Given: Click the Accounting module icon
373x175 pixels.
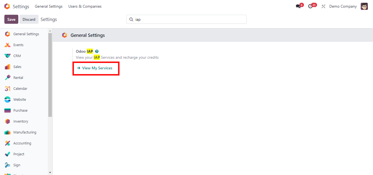Looking at the screenshot, I should [8, 143].
